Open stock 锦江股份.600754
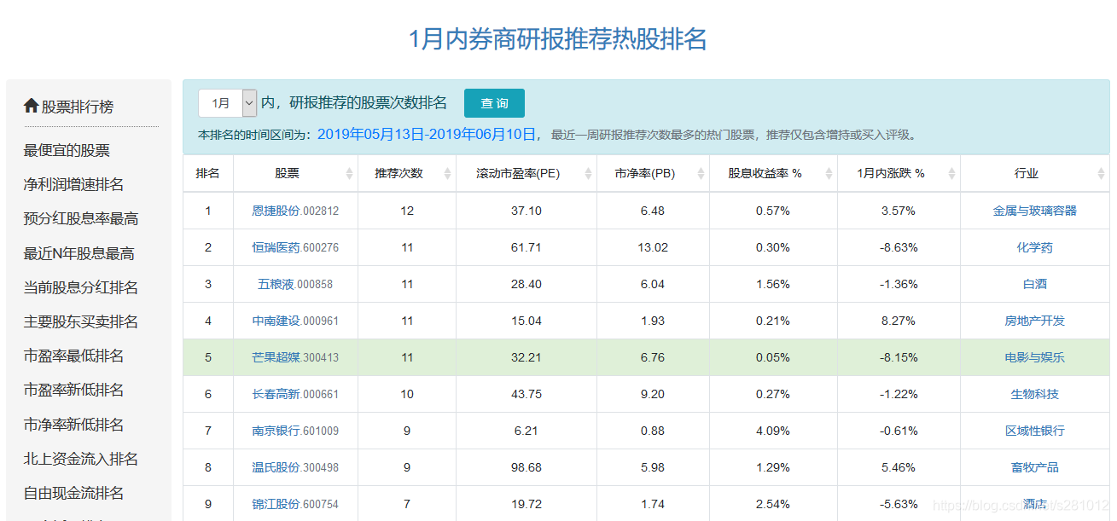The image size is (1117, 521). 295,504
